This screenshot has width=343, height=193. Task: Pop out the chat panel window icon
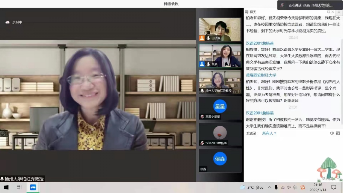coord(328,12)
